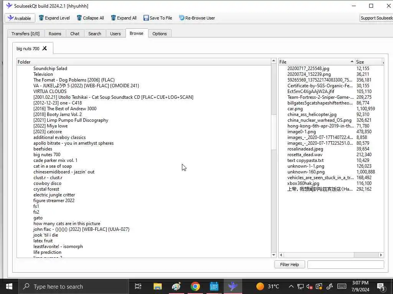393x294 pixels.
Task: Select the Booty Jamz Vol. 2 folder
Action: (x=58, y=114)
